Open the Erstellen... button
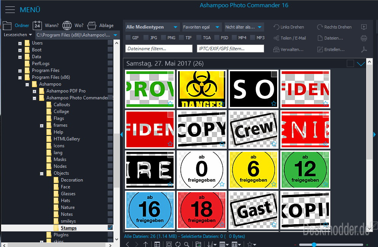 (331, 49)
